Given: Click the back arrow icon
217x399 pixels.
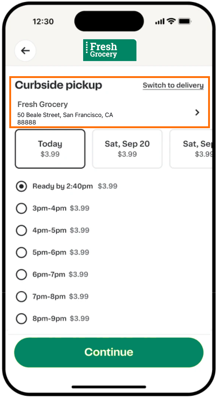Looking at the screenshot, I should [x=25, y=51].
